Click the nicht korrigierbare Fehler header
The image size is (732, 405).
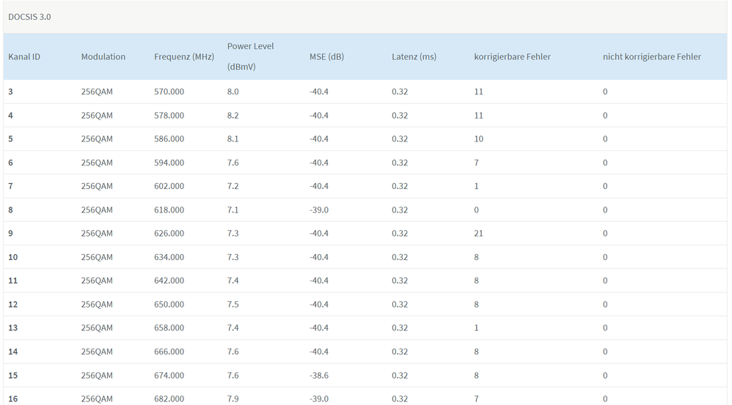tap(651, 56)
